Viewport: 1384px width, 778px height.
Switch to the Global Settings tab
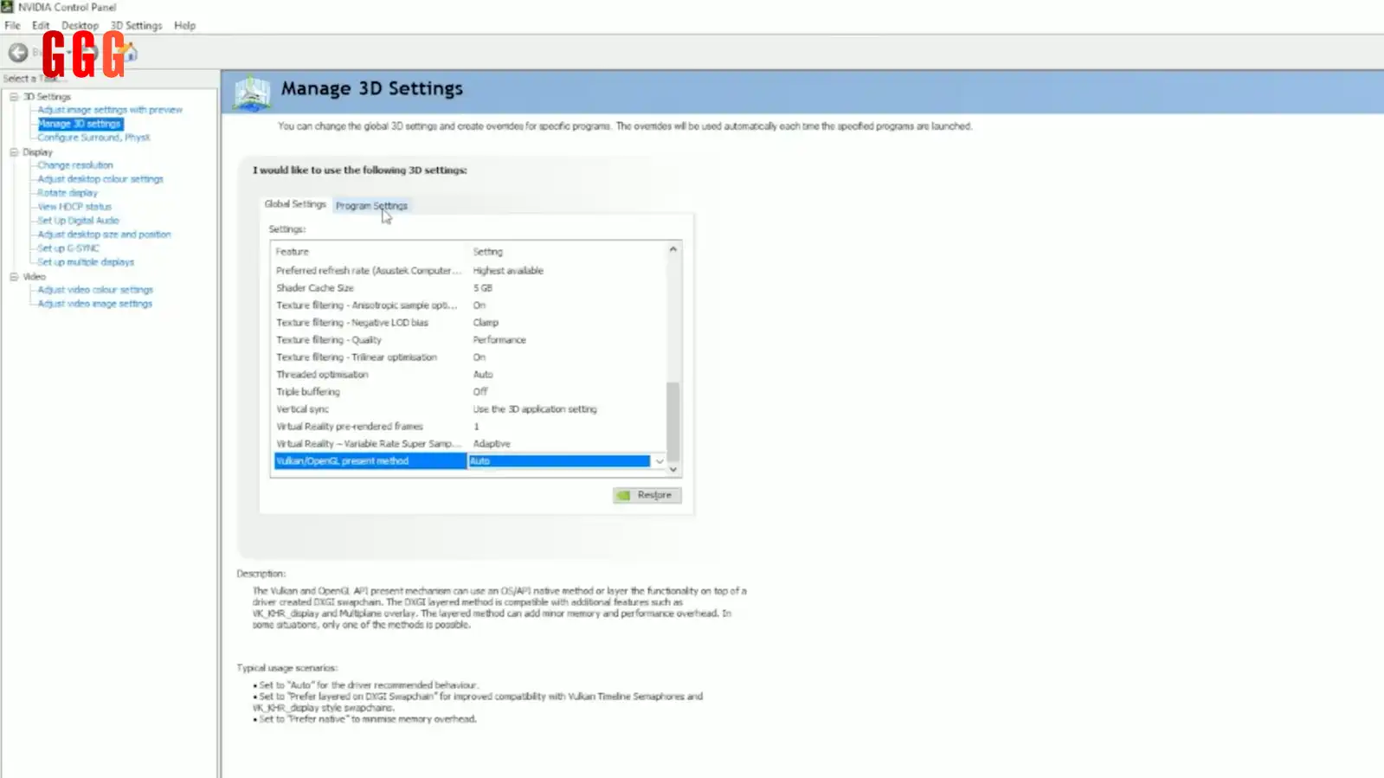[295, 204]
